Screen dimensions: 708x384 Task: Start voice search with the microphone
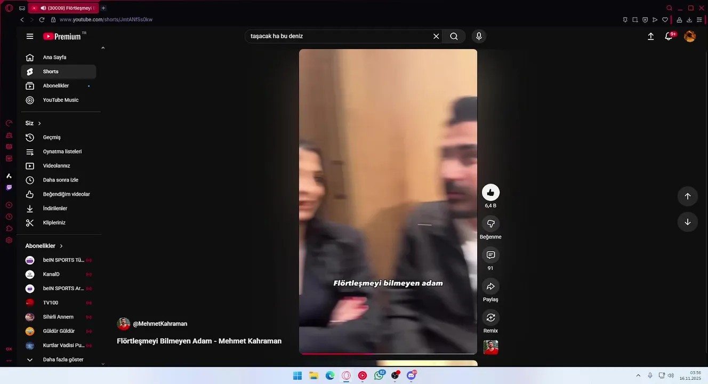(x=479, y=36)
